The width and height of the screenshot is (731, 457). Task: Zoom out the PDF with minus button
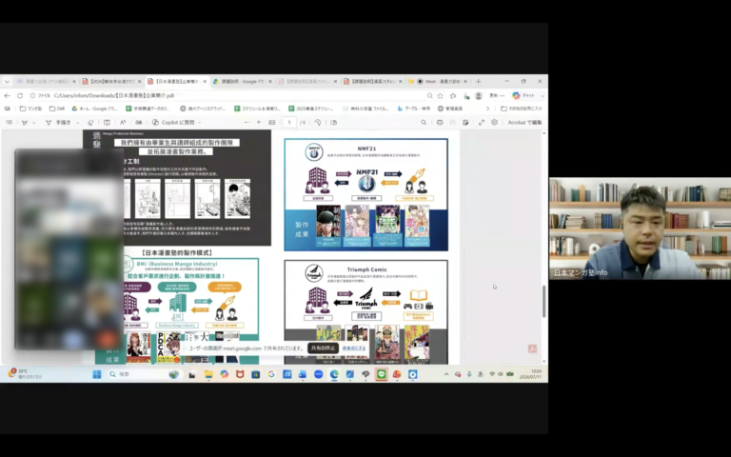247,122
